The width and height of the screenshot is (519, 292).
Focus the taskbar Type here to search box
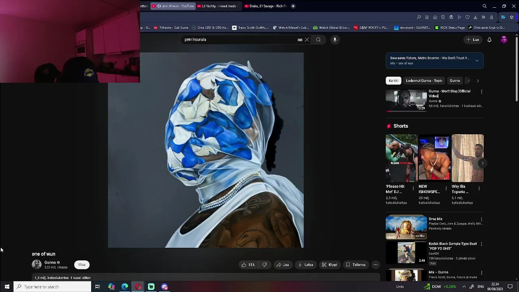(x=53, y=287)
